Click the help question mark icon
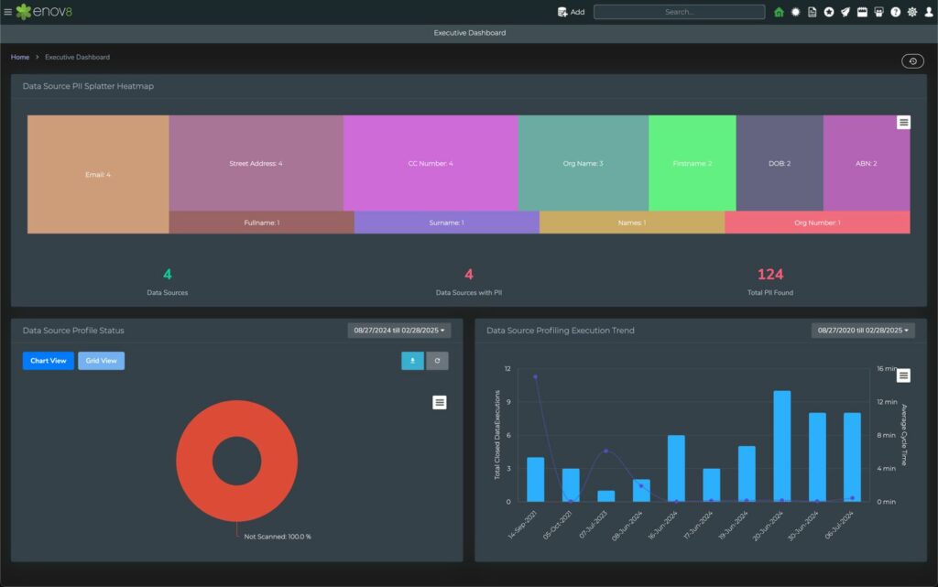Screen dimensions: 938x587 895,12
